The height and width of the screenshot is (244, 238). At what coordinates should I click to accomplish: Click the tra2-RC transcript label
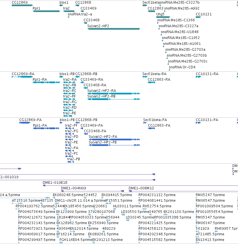(70, 91)
